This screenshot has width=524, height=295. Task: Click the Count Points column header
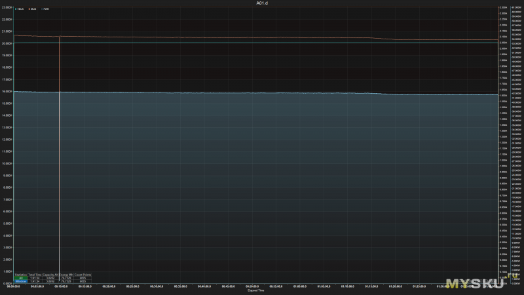pos(83,275)
